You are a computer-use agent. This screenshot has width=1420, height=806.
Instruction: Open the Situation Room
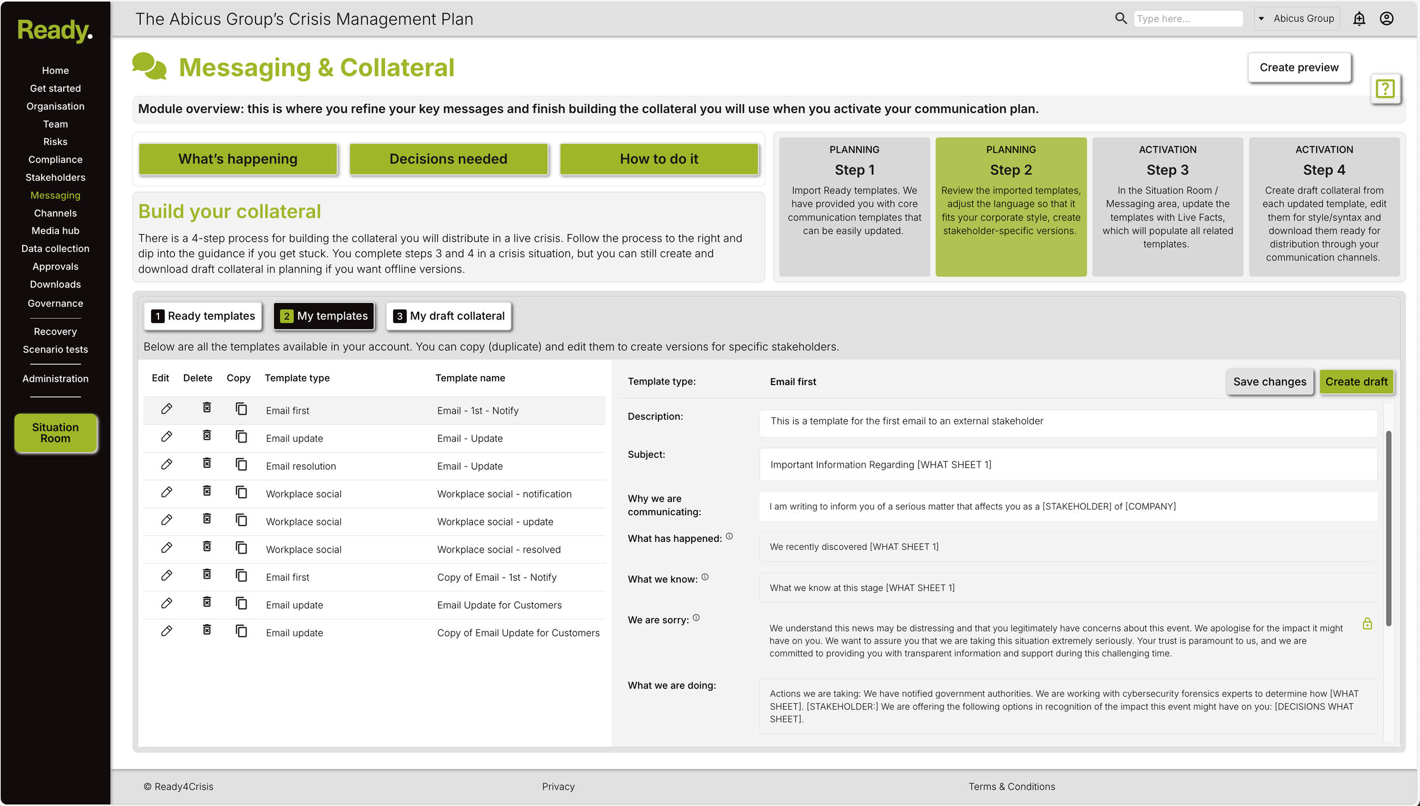pyautogui.click(x=56, y=433)
